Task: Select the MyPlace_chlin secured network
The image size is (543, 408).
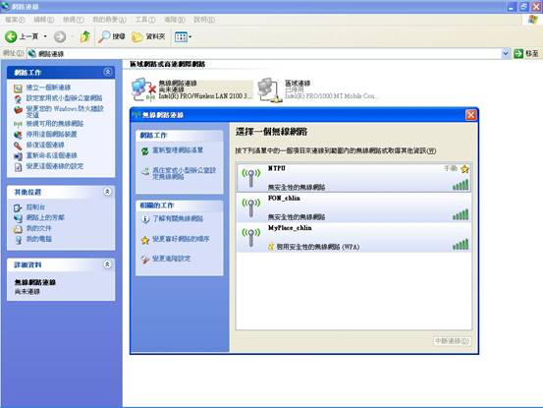Action: [353, 238]
